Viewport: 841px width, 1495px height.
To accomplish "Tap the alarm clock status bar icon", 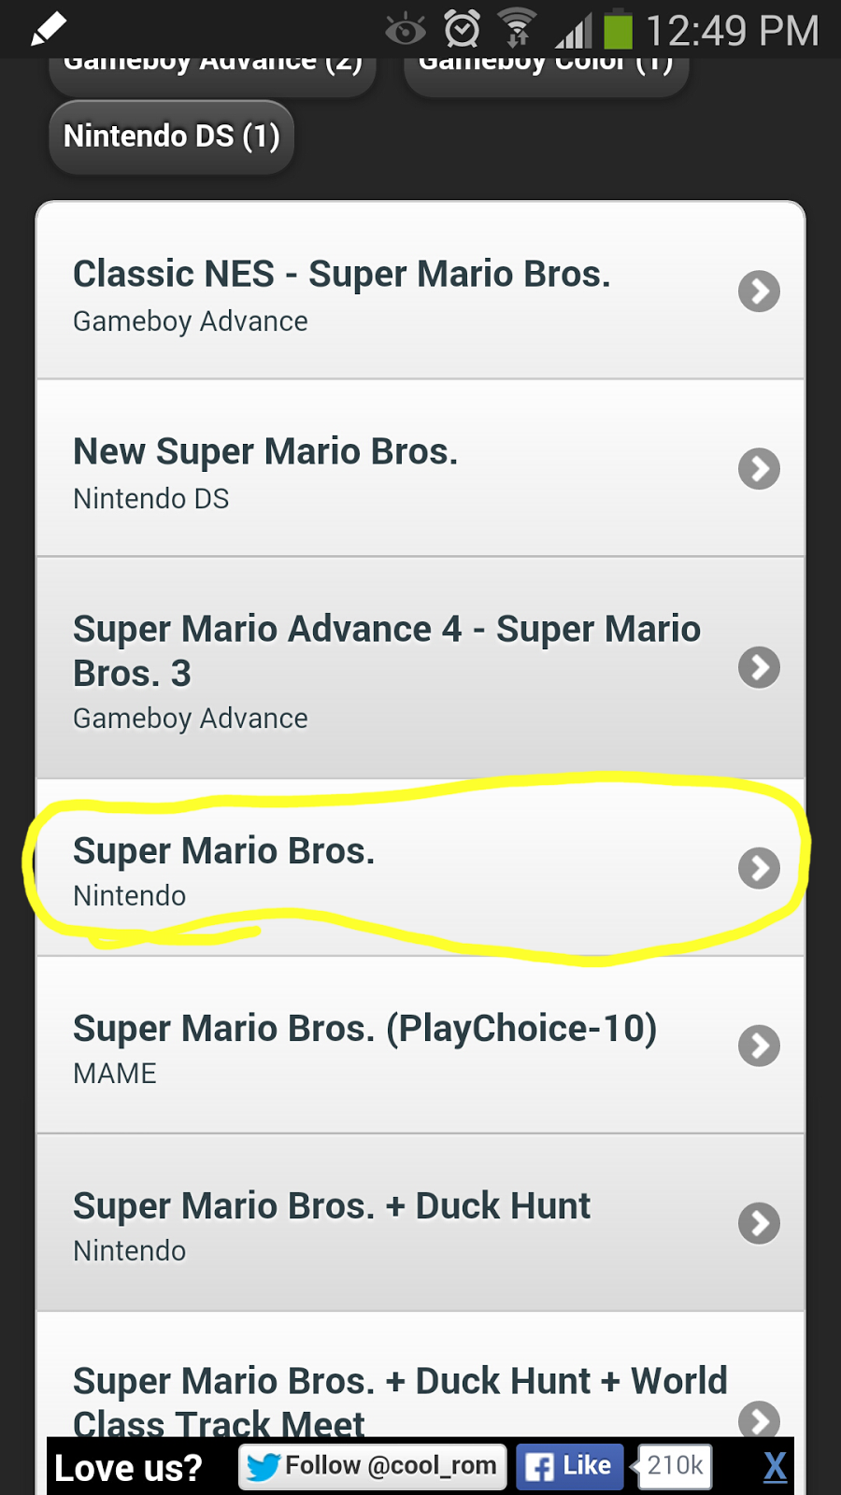I will (462, 29).
